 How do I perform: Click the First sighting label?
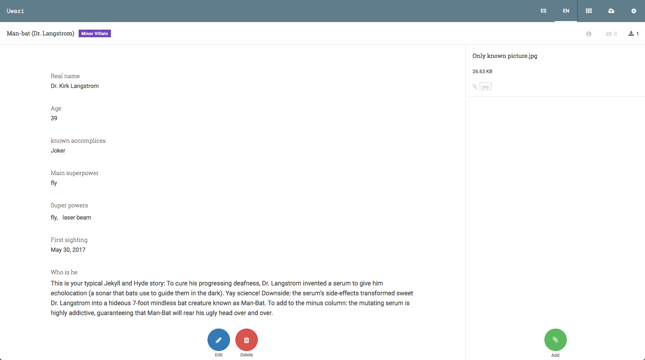(69, 240)
